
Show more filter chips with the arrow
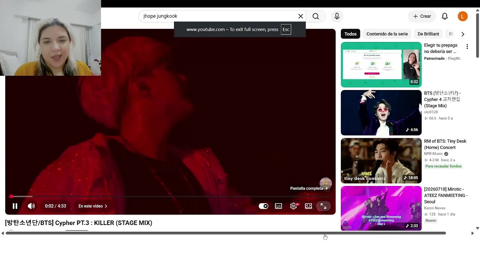463,34
